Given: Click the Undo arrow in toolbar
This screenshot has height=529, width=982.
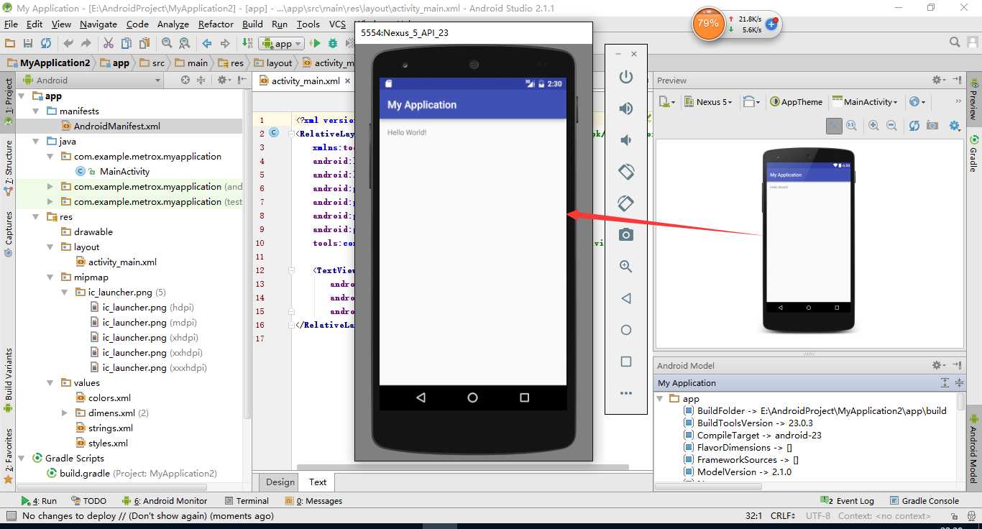Looking at the screenshot, I should (x=68, y=43).
